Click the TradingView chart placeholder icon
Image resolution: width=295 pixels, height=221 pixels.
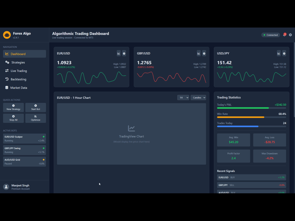(131, 128)
